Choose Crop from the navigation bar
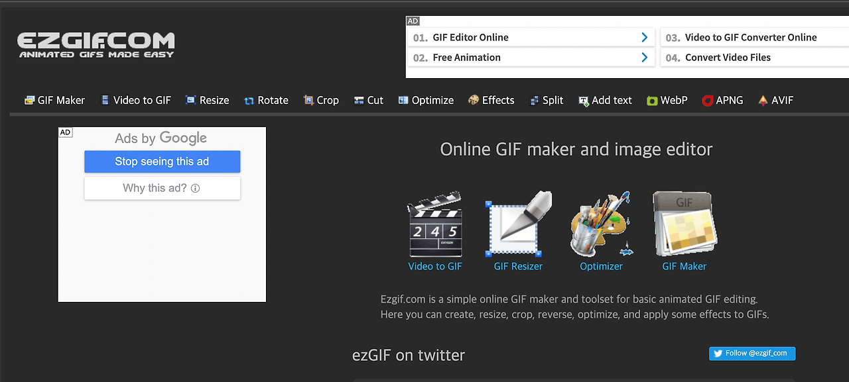Image resolution: width=849 pixels, height=382 pixels. pyautogui.click(x=321, y=101)
